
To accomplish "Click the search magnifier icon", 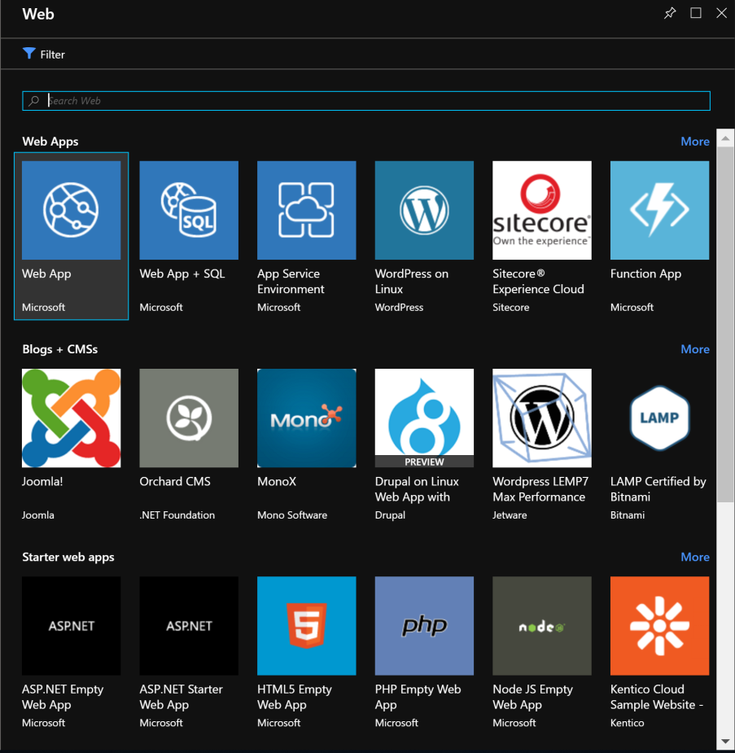I will [x=33, y=101].
